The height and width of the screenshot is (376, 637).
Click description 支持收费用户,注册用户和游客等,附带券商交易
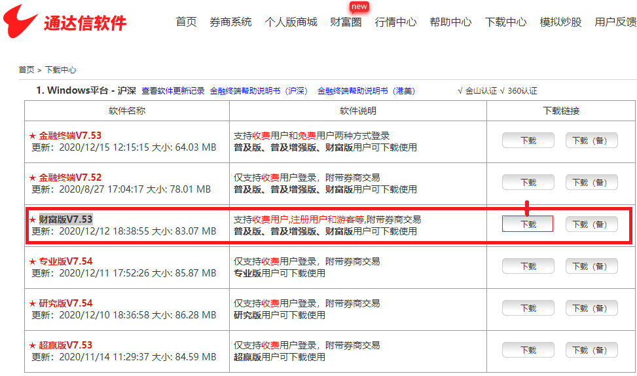(x=327, y=219)
